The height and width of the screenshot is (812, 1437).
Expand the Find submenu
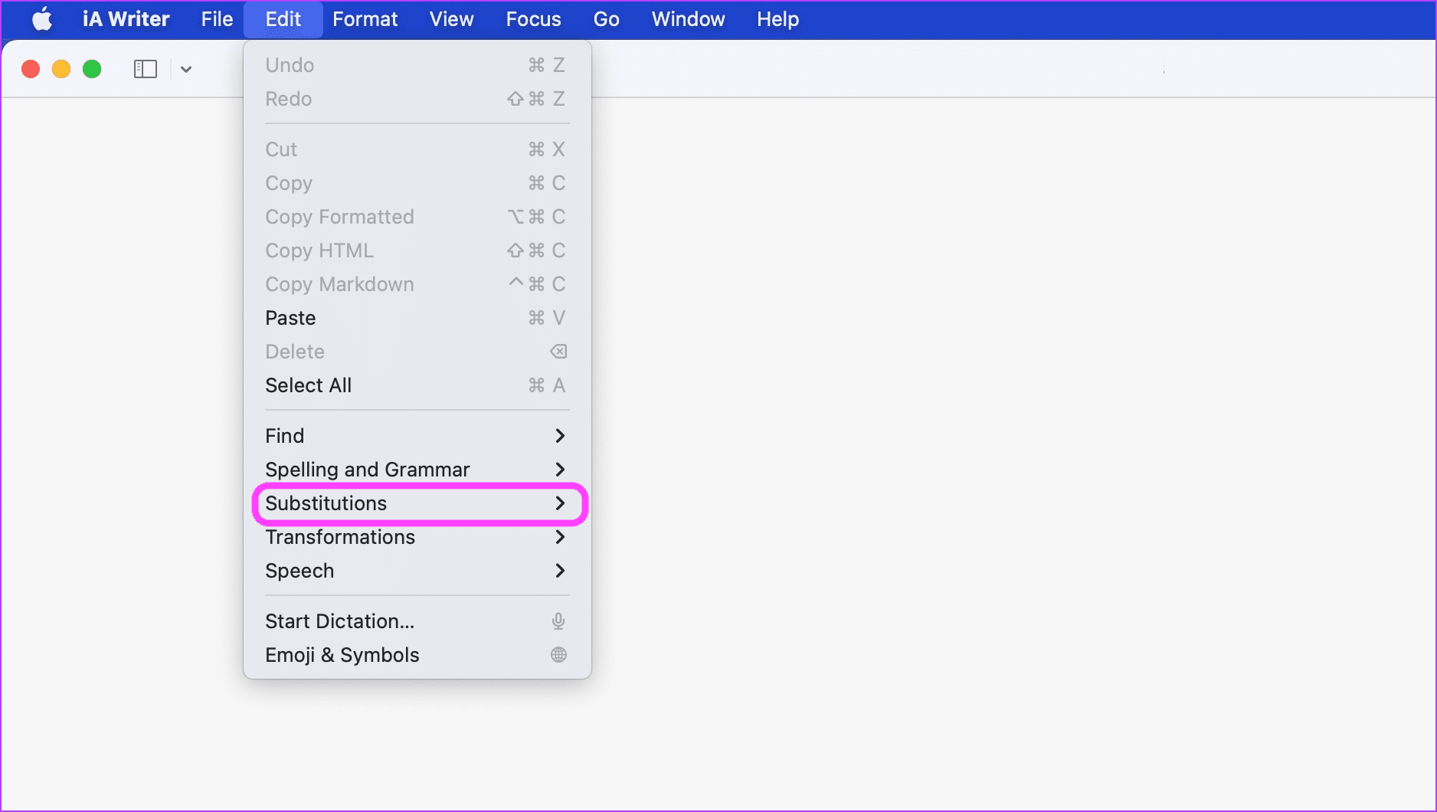tap(417, 436)
